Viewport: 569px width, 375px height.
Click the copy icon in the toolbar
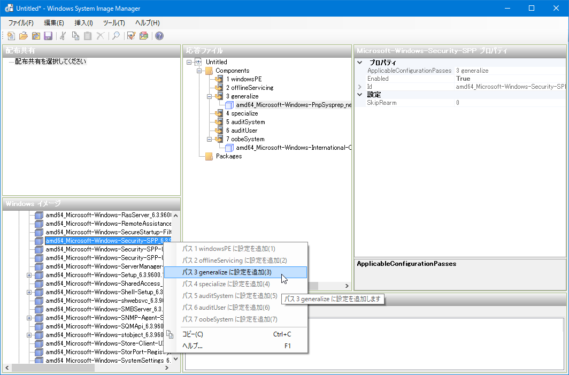point(75,36)
